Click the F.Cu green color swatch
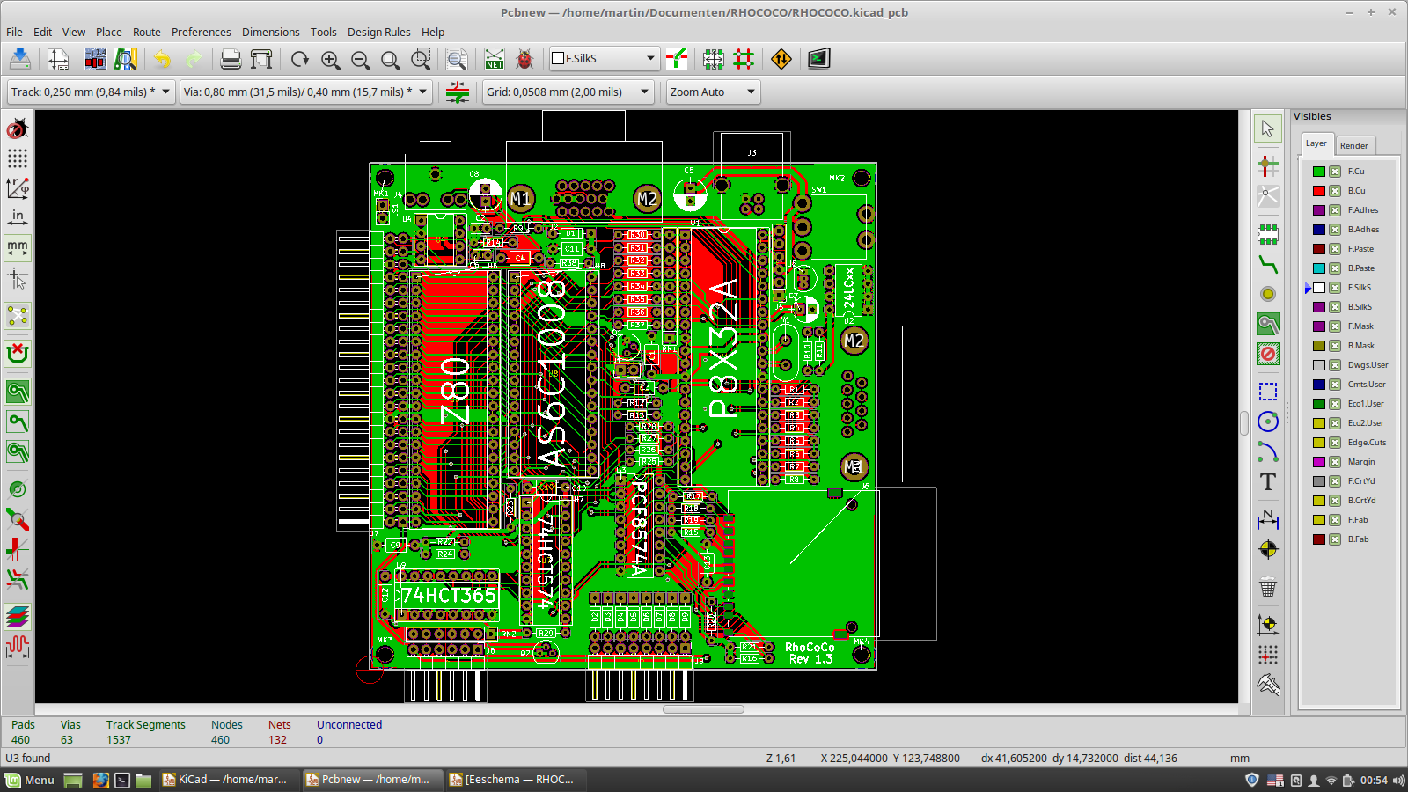The width and height of the screenshot is (1408, 792). pos(1319,172)
